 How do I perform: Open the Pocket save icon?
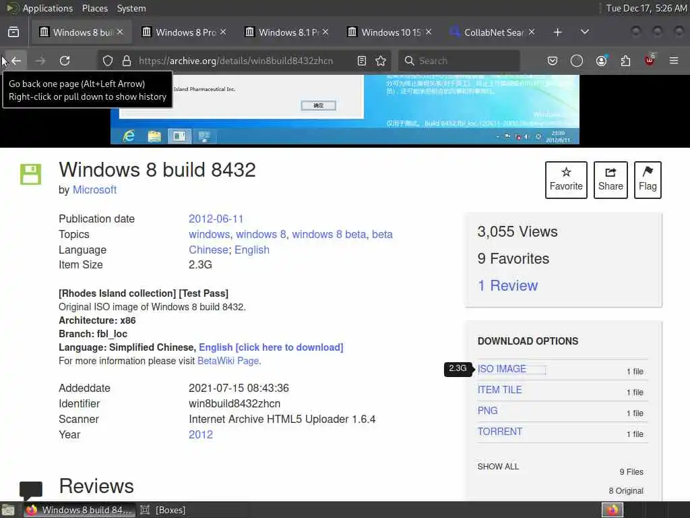click(x=553, y=61)
